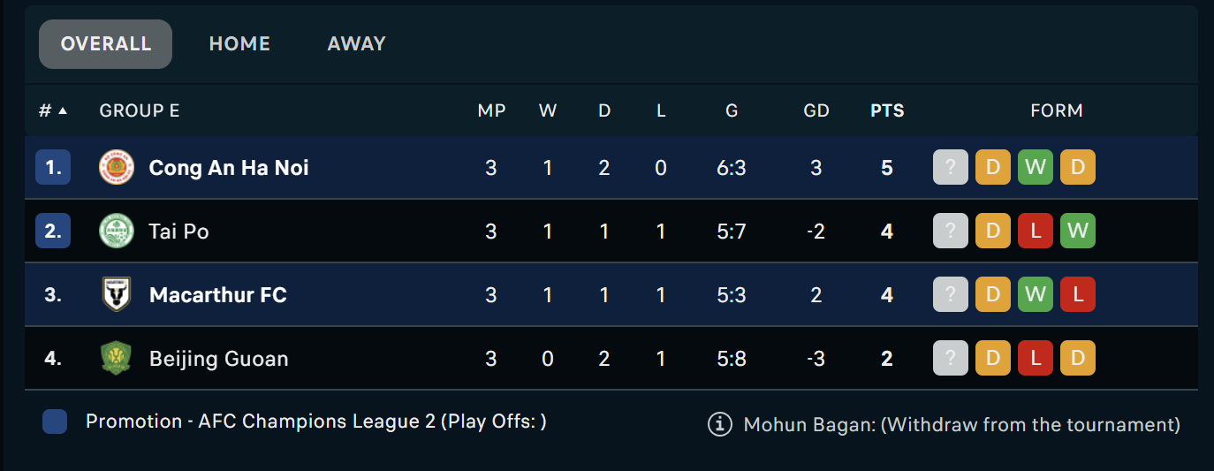Switch to the AWAY standings tab
This screenshot has height=471, width=1214.
pos(356,44)
